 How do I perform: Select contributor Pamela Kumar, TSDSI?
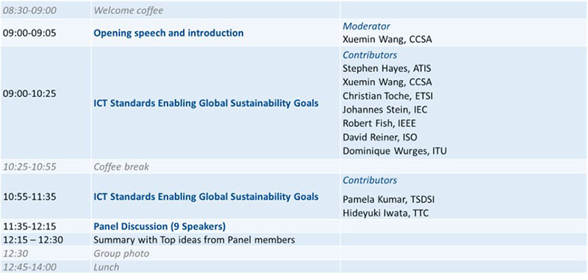point(389,199)
